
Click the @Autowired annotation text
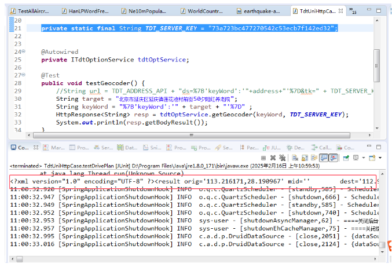[x=60, y=52]
